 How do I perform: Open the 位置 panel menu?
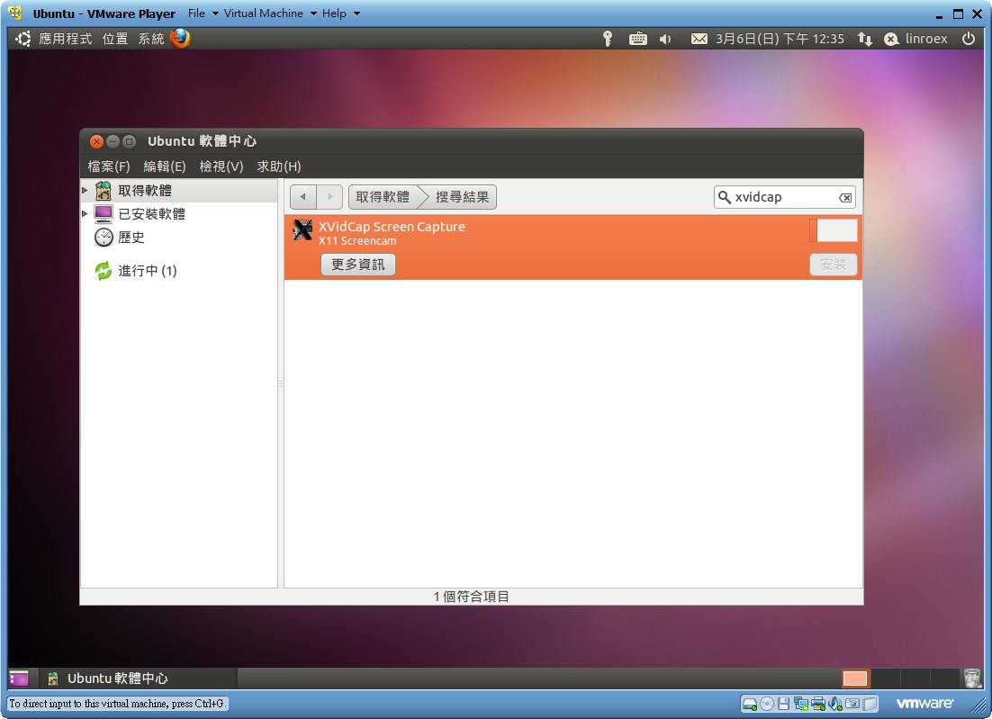(115, 39)
